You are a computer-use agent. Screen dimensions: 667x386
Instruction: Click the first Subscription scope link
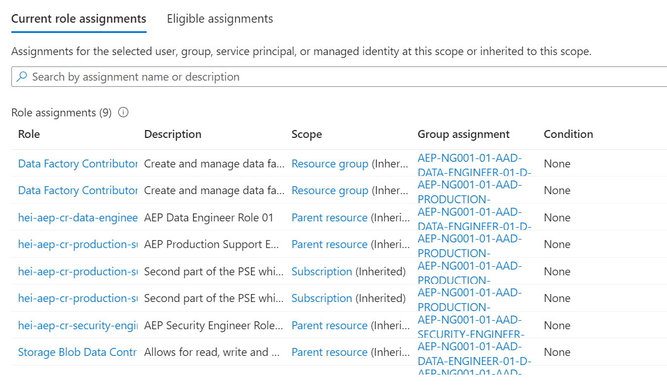click(x=322, y=271)
